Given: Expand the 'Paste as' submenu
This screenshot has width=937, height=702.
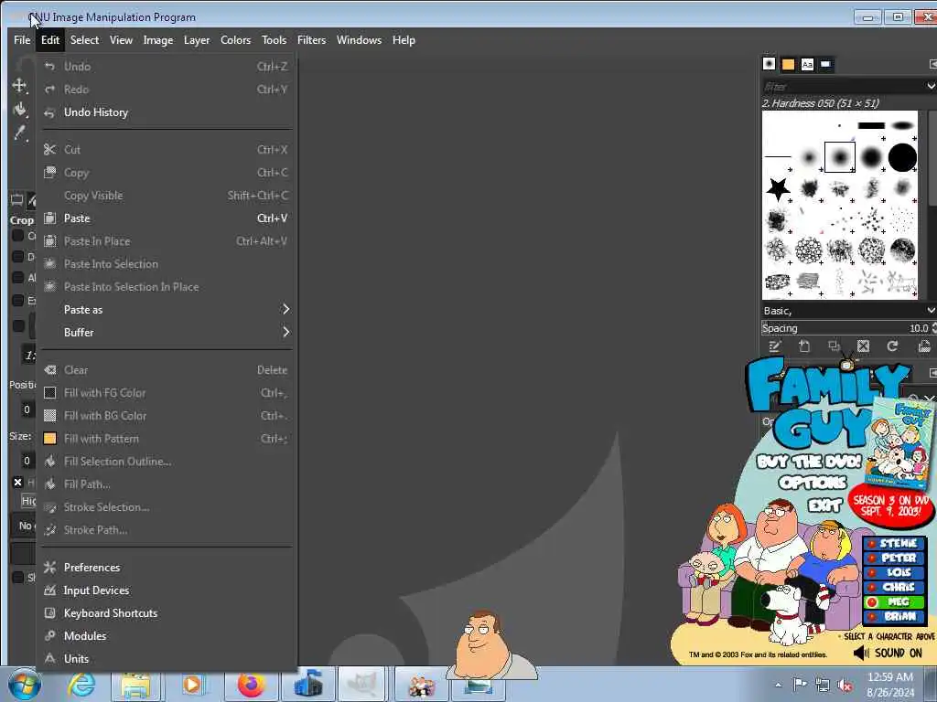Looking at the screenshot, I should 167,309.
